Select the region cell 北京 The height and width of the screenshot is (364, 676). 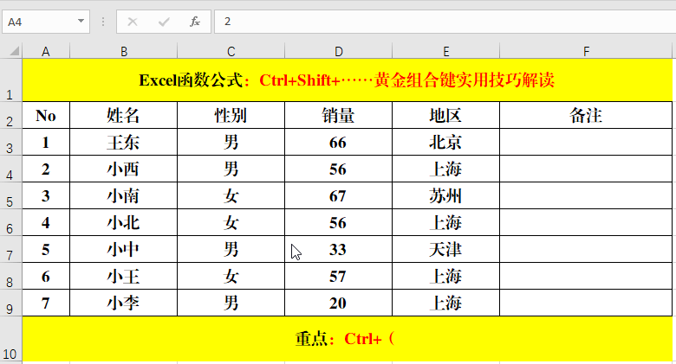pyautogui.click(x=445, y=142)
